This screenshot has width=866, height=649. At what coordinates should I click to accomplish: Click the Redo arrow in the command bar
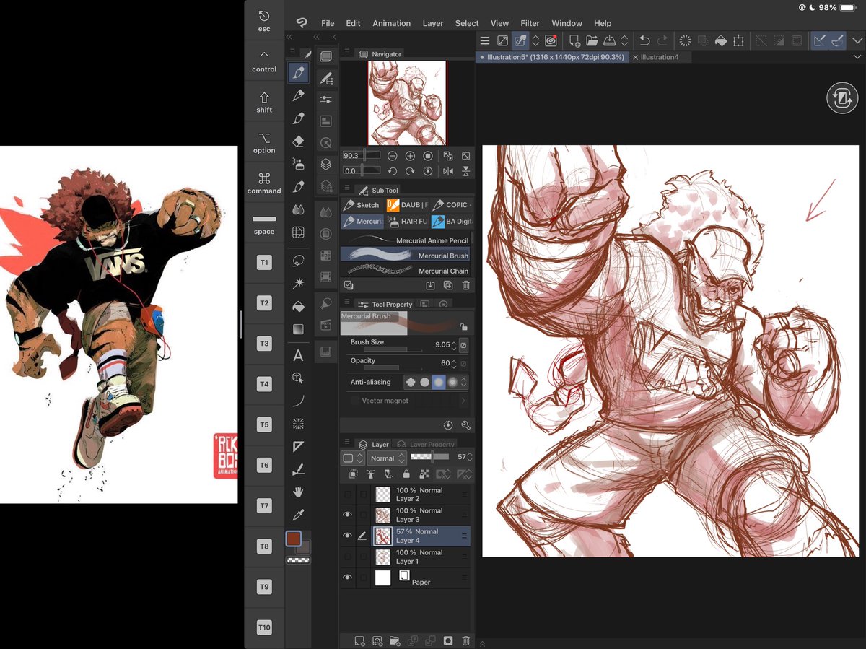(x=662, y=41)
